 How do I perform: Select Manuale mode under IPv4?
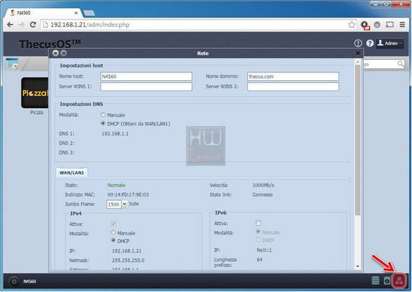[113, 232]
